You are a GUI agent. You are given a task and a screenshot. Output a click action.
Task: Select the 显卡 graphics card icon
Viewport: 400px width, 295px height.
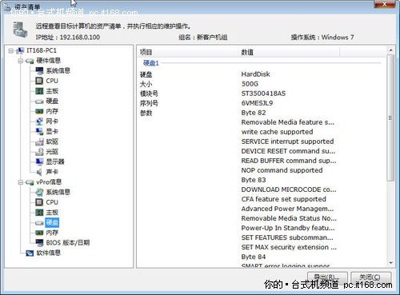coord(39,131)
